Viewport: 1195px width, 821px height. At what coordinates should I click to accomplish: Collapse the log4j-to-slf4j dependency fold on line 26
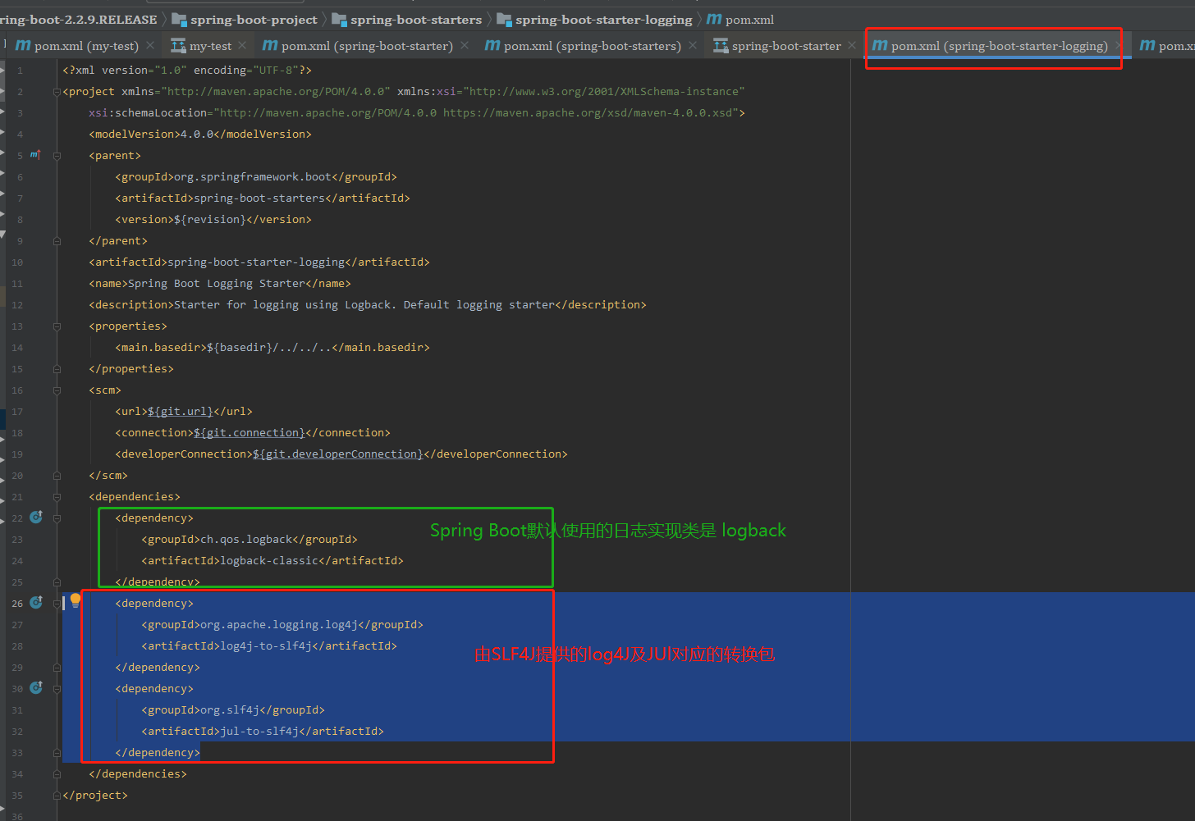[x=57, y=603]
